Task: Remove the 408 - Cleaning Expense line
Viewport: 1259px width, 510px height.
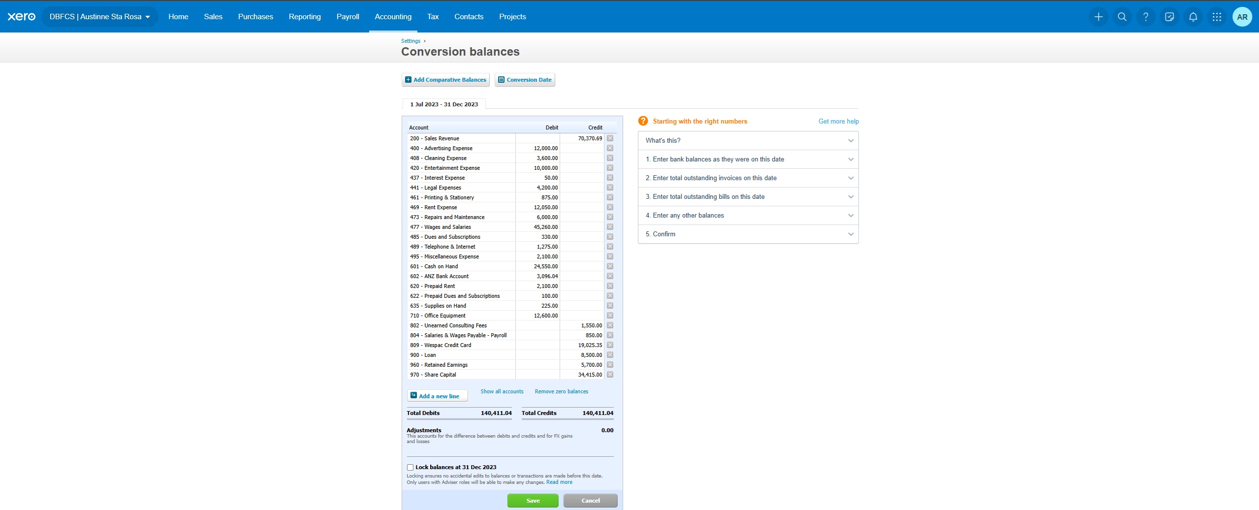Action: pyautogui.click(x=610, y=158)
